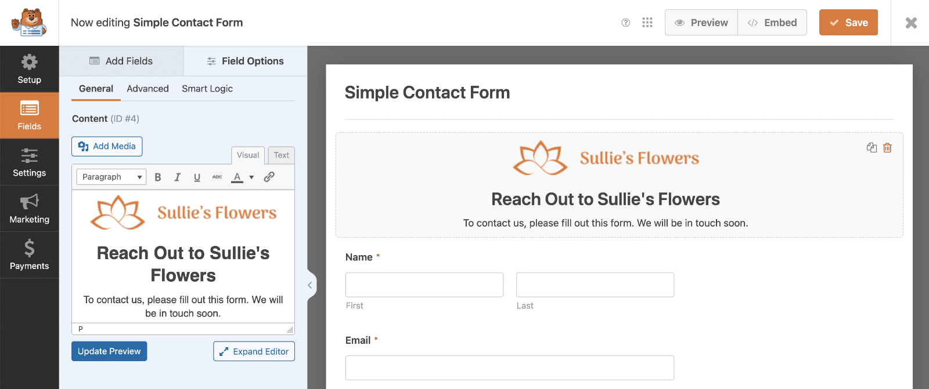
Task: Delete the Content field with trash icon
Action: [887, 148]
